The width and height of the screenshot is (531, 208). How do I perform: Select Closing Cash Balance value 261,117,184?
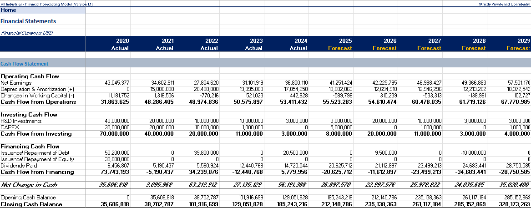(x=426, y=204)
